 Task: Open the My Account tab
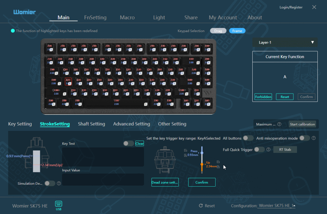[223, 18]
